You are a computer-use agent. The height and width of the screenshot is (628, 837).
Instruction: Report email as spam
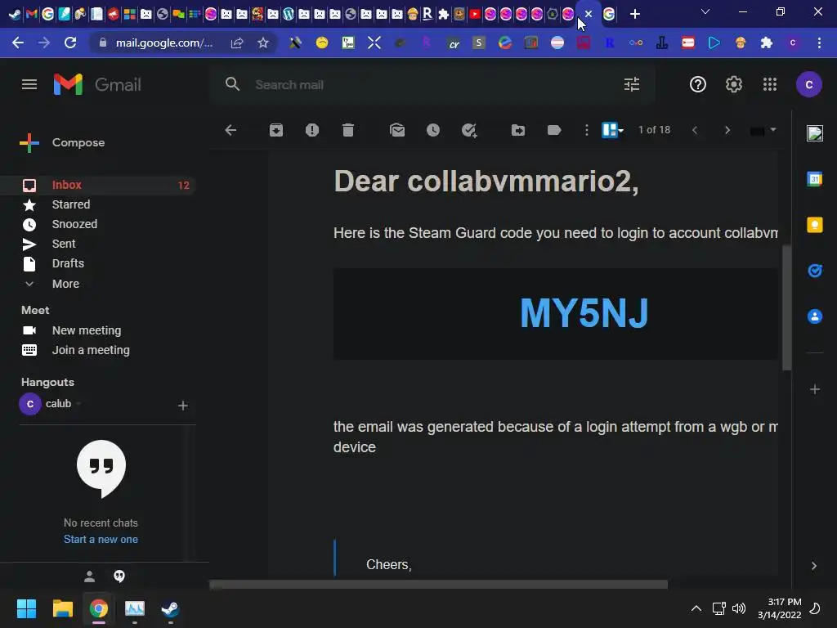(x=312, y=130)
